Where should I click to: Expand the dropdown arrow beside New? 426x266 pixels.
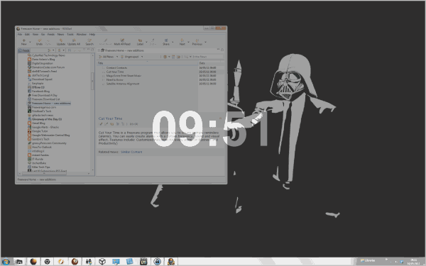click(30, 42)
